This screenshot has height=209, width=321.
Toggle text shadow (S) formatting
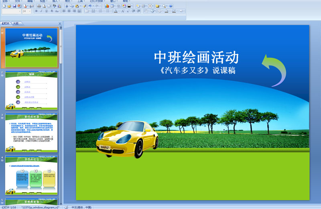tap(52, 11)
